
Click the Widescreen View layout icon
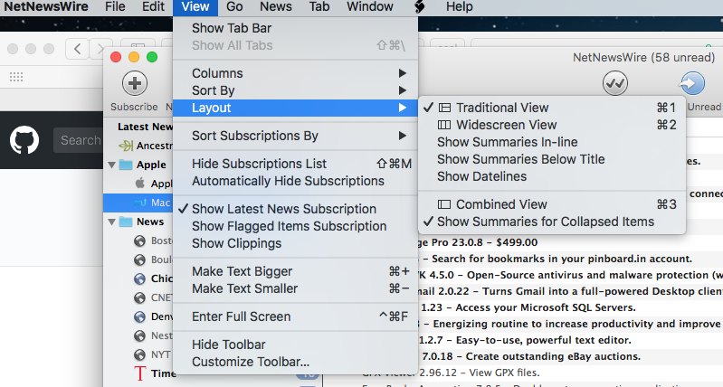pyautogui.click(x=444, y=125)
